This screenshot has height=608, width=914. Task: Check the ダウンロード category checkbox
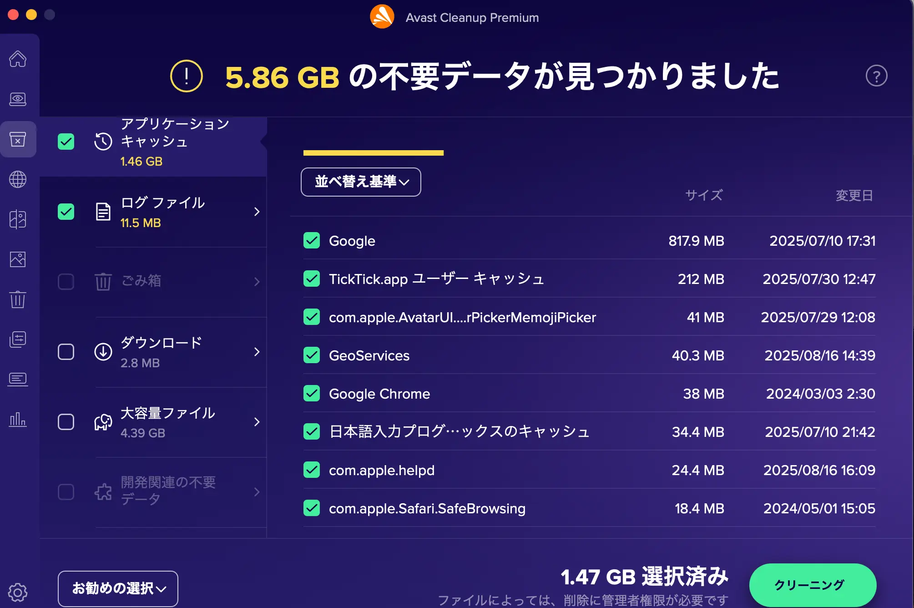(66, 352)
